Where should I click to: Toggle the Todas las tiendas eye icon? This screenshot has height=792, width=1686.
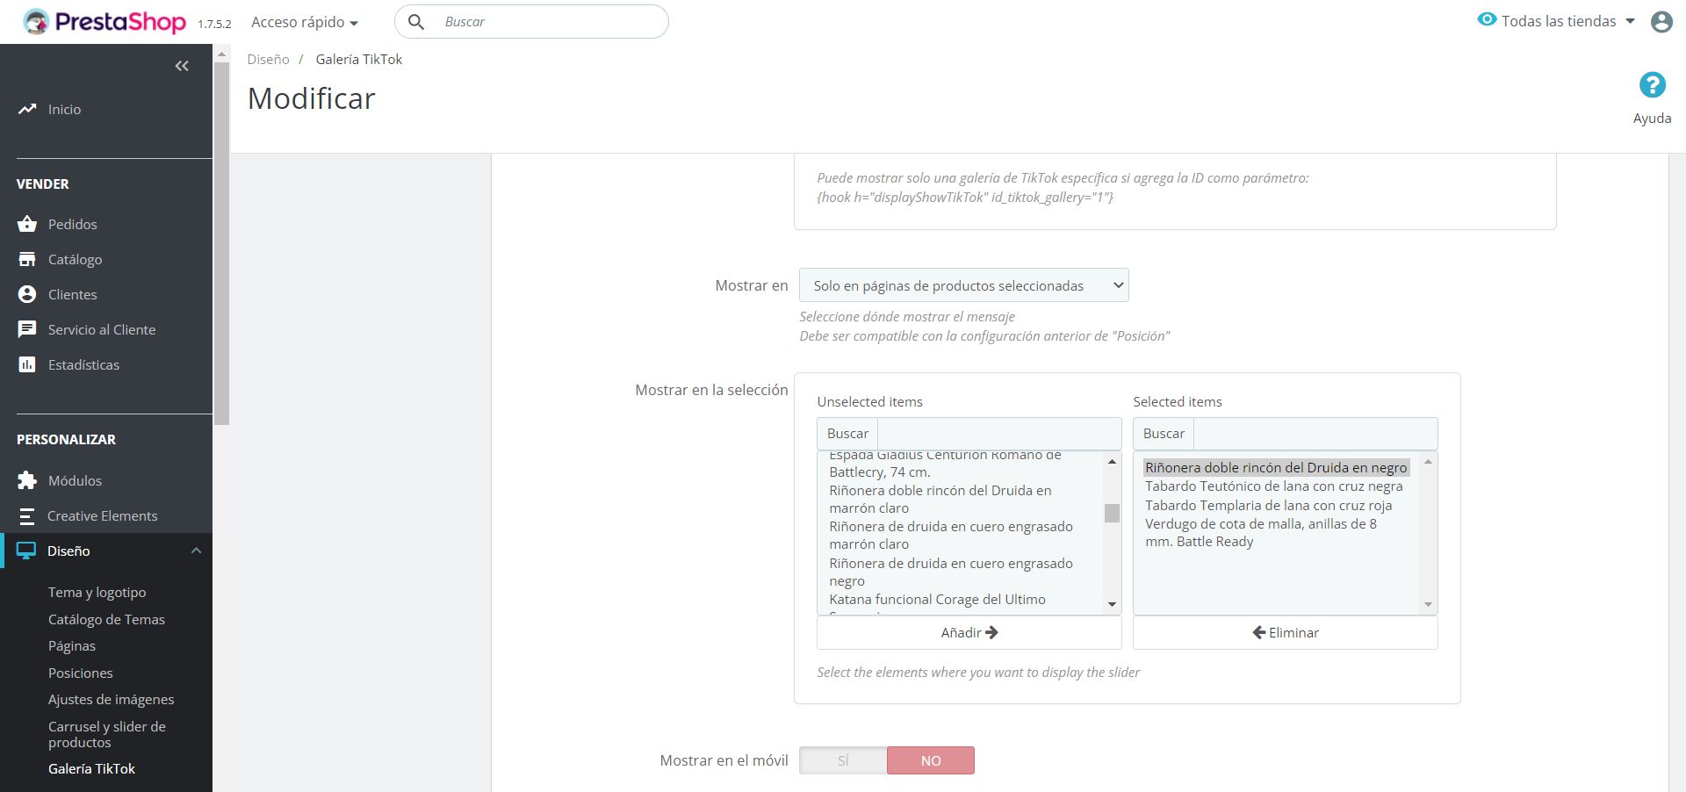(x=1486, y=19)
